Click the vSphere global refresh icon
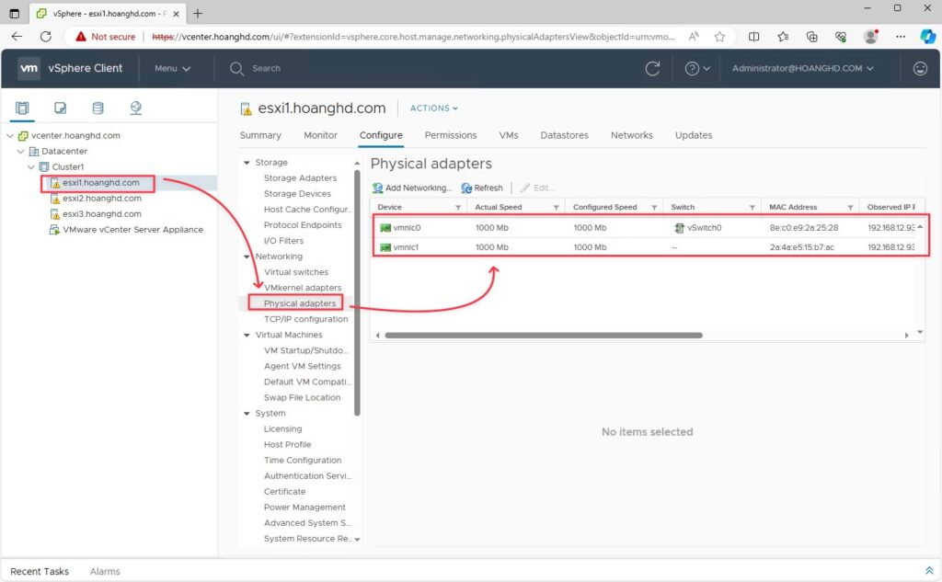The image size is (942, 582). 652,68
